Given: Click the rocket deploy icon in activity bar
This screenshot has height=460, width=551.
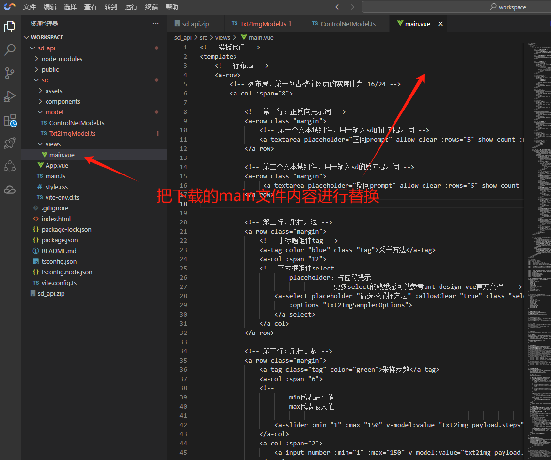Looking at the screenshot, I should [x=10, y=143].
